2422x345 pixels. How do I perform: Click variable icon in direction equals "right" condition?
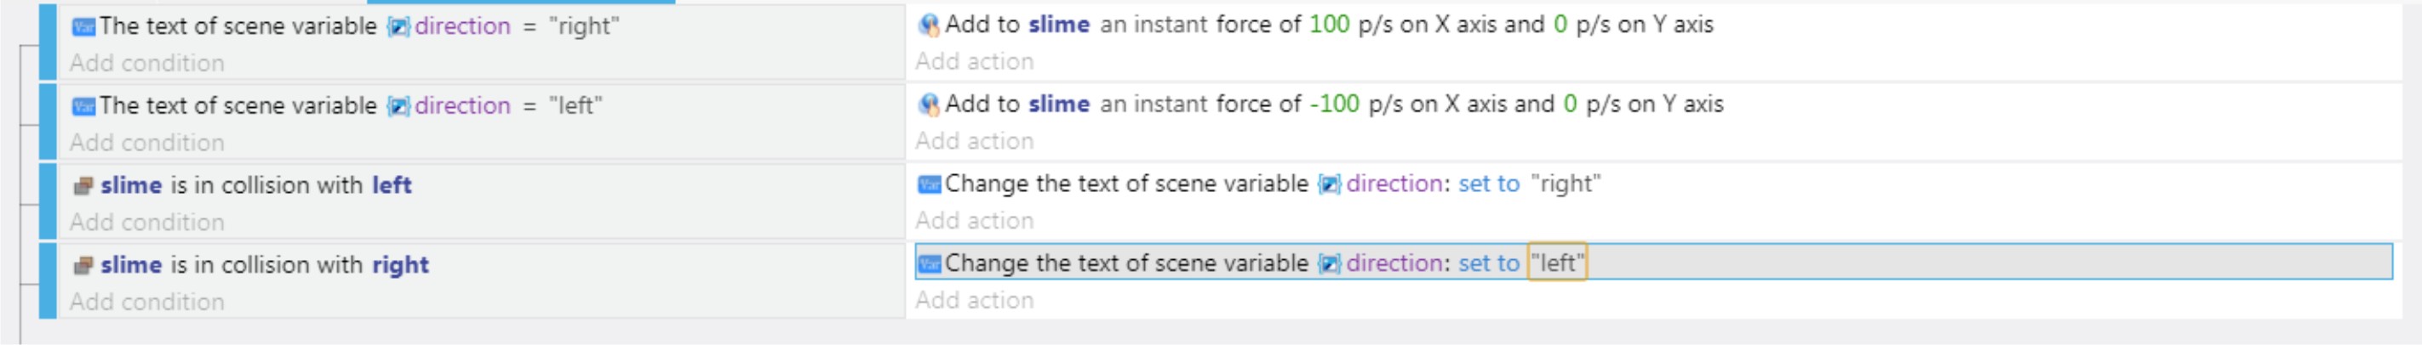83,26
